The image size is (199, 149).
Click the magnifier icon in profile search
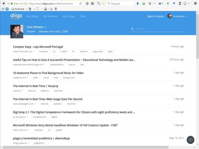pos(132,29)
